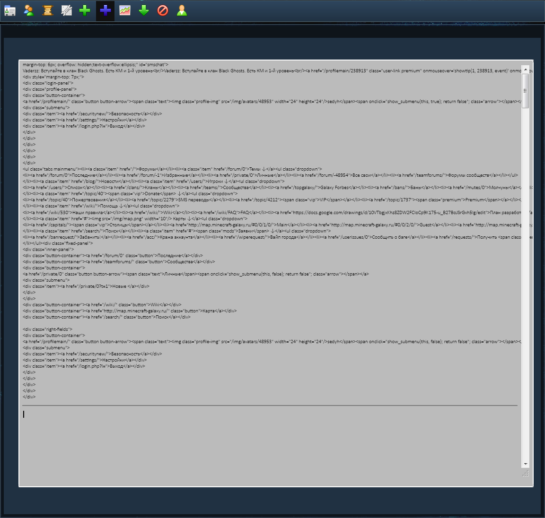Click the line with button 'Карта'
Viewport: 545px width, 518px height.
coord(130,311)
